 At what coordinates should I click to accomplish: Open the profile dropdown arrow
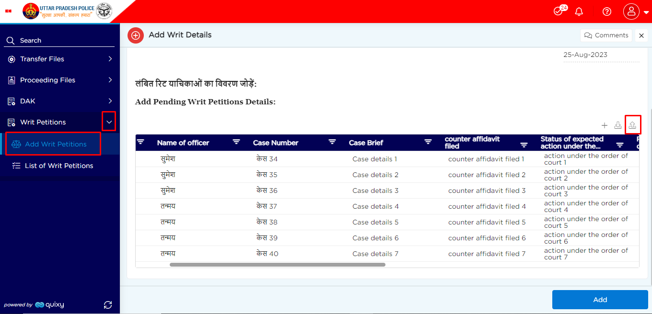(x=646, y=11)
